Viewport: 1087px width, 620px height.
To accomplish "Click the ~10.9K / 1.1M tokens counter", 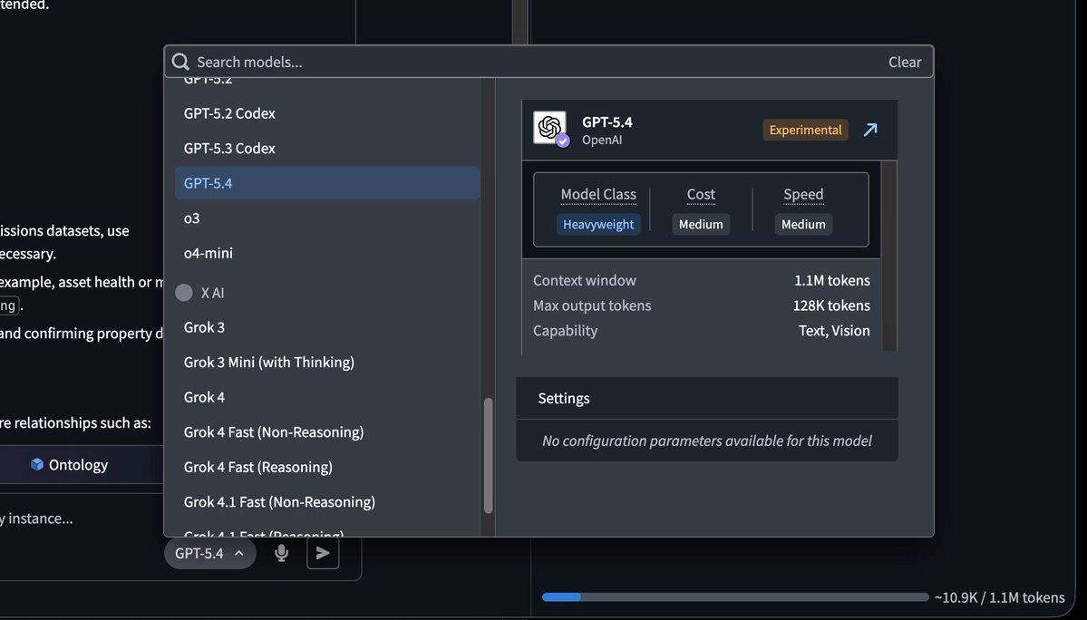I will click(x=999, y=597).
